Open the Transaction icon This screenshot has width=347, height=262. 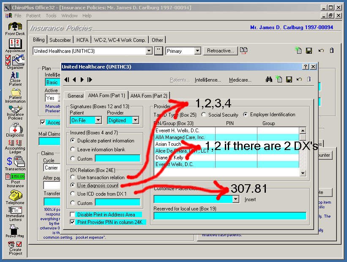(x=15, y=164)
